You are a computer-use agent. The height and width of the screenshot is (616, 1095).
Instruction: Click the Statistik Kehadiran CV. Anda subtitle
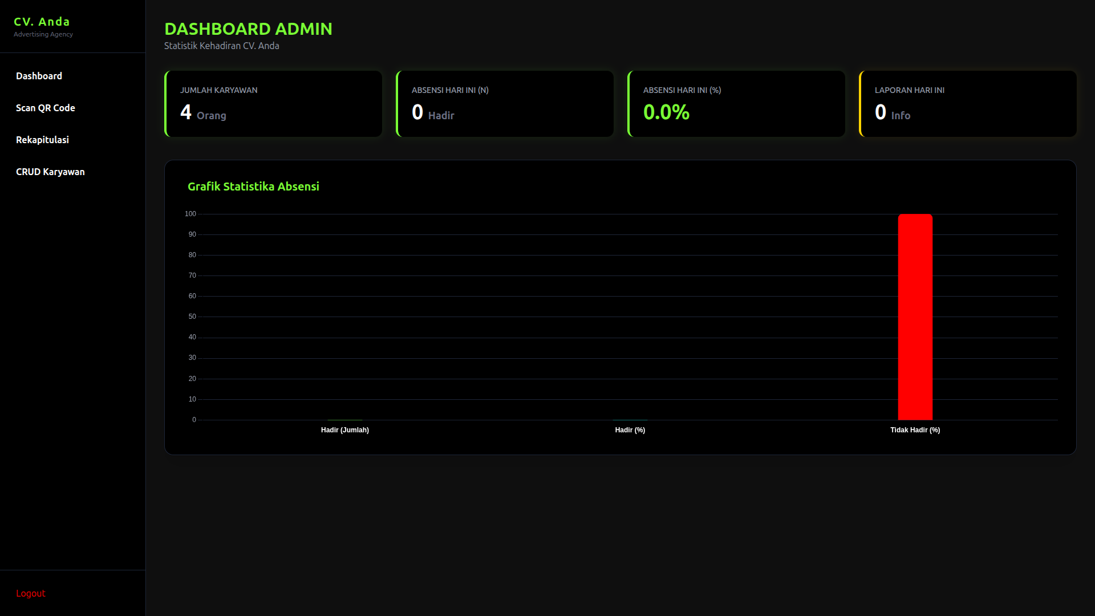coord(222,46)
